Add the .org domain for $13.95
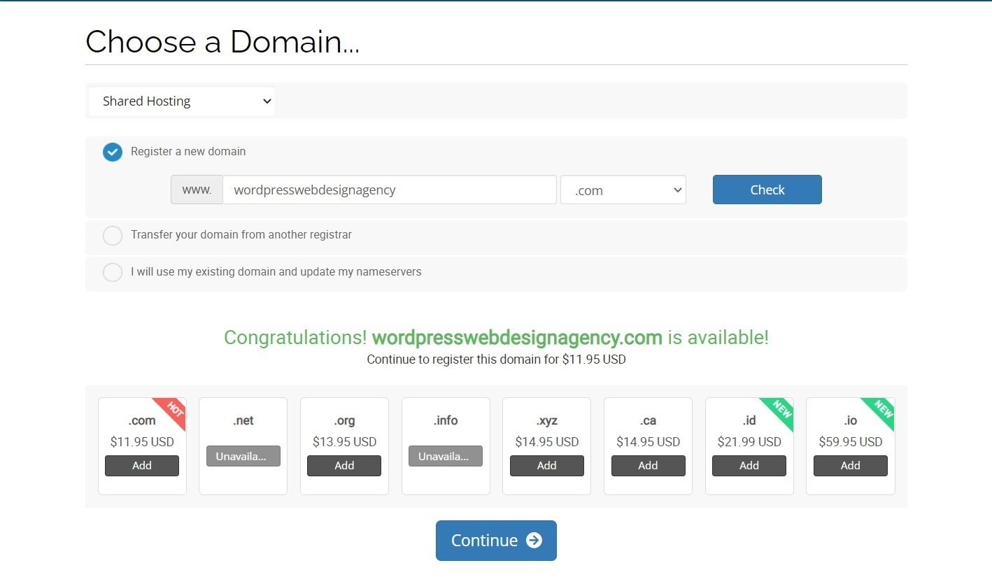This screenshot has height=577, width=992. tap(344, 466)
